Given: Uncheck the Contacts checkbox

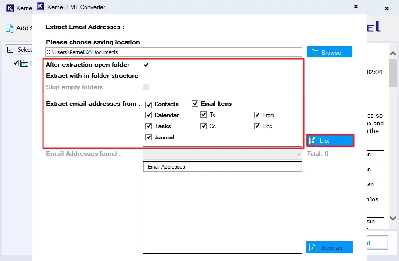Looking at the screenshot, I should coord(149,104).
